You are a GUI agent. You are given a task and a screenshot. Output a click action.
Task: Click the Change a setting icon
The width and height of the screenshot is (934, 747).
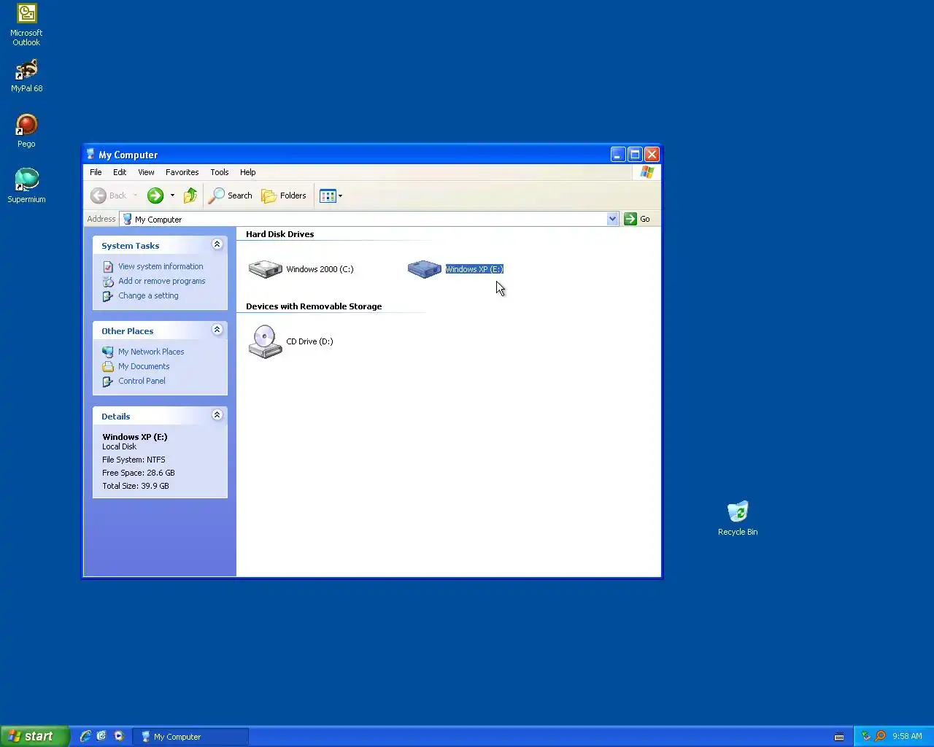tap(108, 296)
